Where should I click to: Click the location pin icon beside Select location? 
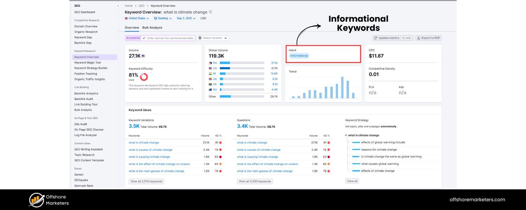click(x=200, y=38)
